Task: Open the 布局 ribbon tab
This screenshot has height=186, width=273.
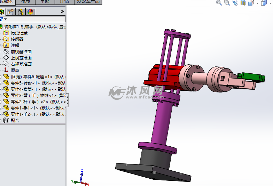Action: 25,2
